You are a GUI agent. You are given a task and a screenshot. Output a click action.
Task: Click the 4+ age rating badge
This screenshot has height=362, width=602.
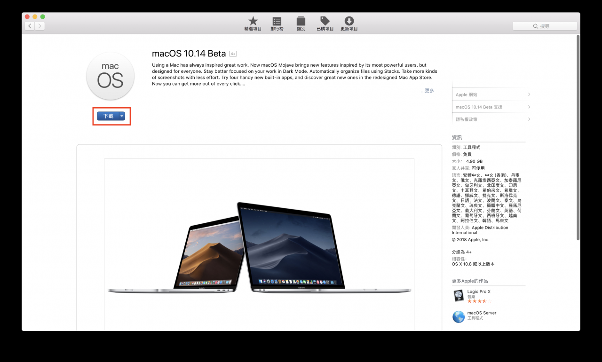coord(233,54)
